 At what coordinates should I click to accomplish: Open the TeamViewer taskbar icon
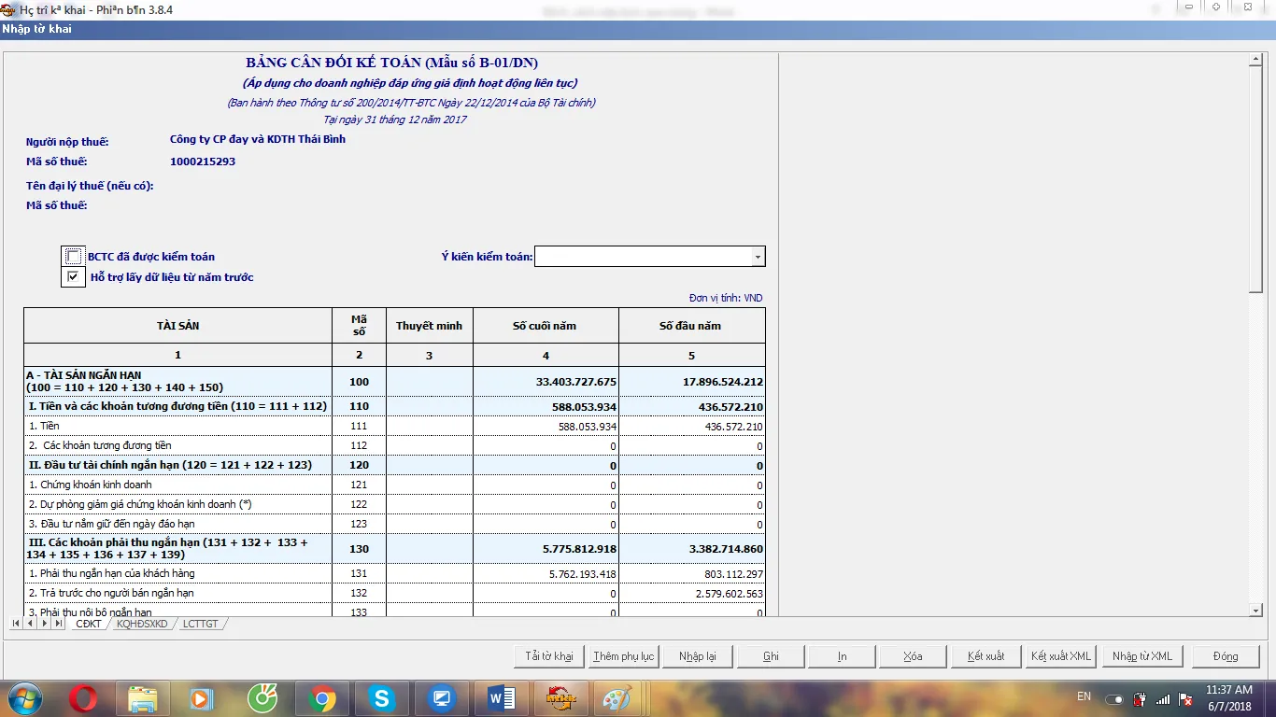click(x=441, y=698)
